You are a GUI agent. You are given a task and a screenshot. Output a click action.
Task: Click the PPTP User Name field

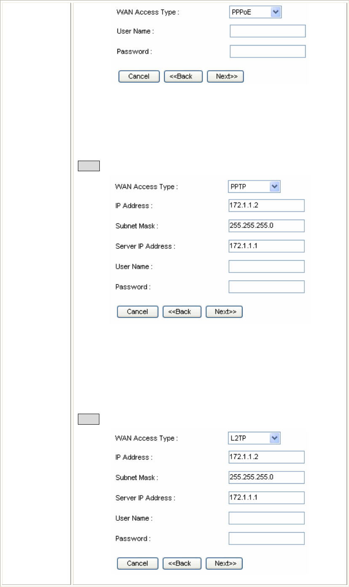[x=266, y=267]
